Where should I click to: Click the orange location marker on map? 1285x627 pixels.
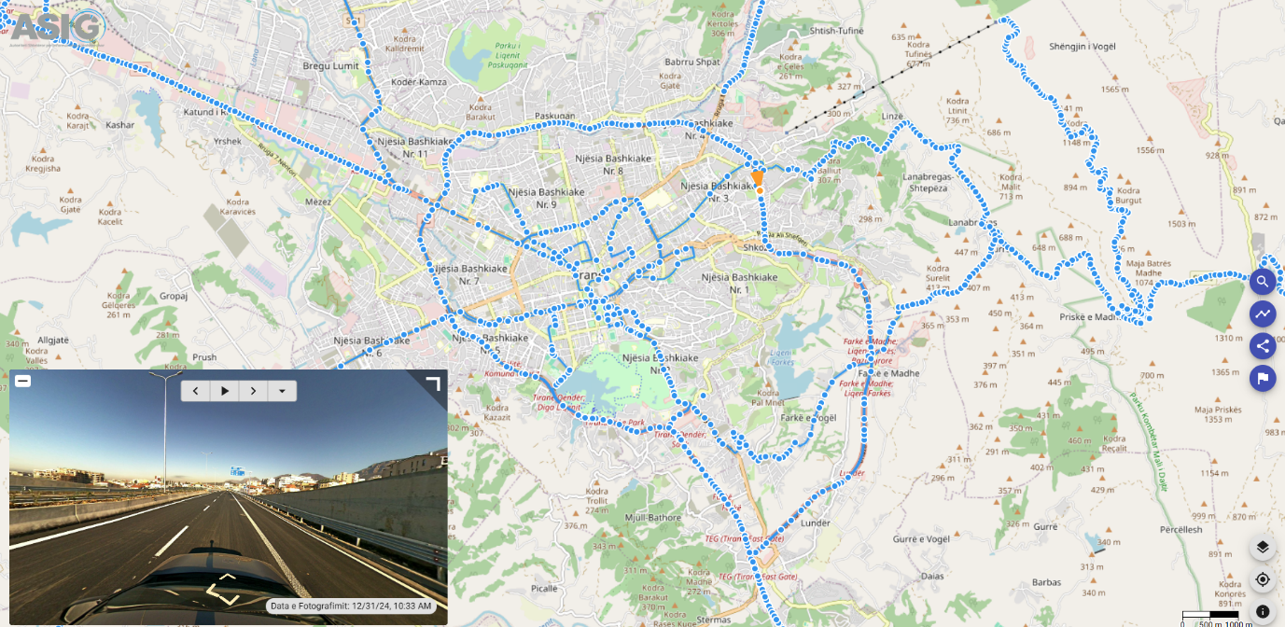click(758, 178)
